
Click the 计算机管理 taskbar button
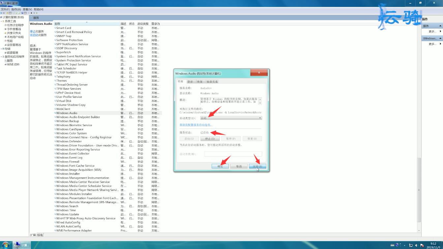pyautogui.click(x=22, y=245)
